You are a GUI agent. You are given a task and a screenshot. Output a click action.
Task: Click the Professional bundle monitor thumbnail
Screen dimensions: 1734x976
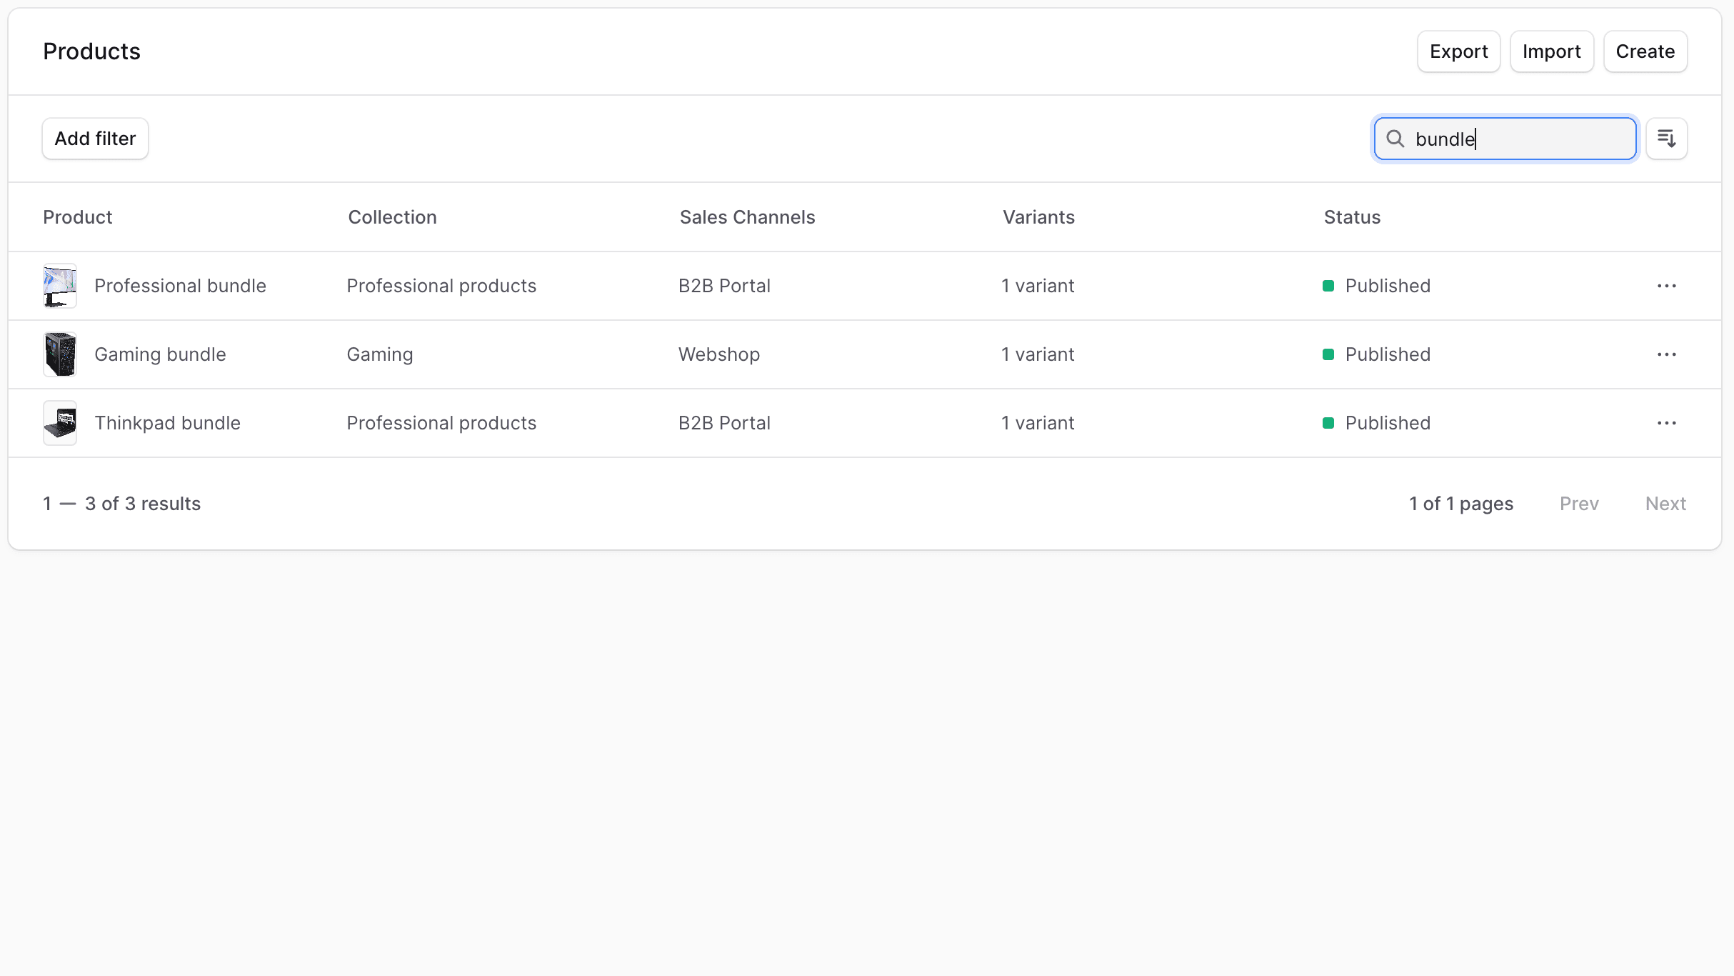(60, 286)
